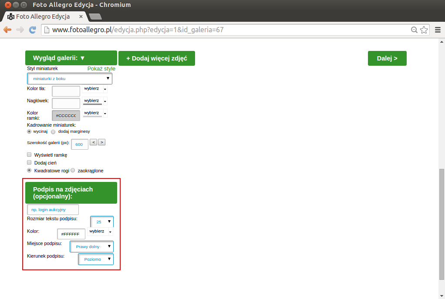Open the Kierunek podpisu dropdown
Screen dimensions: 445x299
tap(96, 259)
